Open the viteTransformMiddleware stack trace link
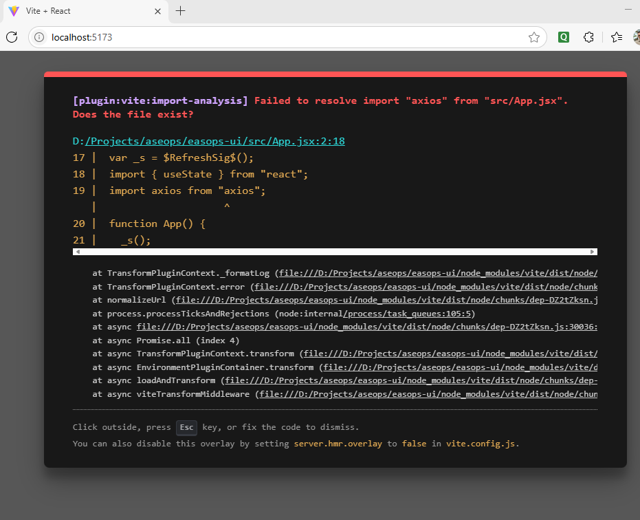Viewport: 640px width, 520px height. [426, 394]
